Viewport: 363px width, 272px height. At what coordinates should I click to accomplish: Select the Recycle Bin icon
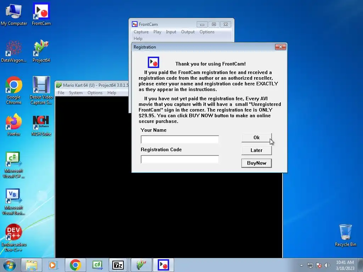345,236
